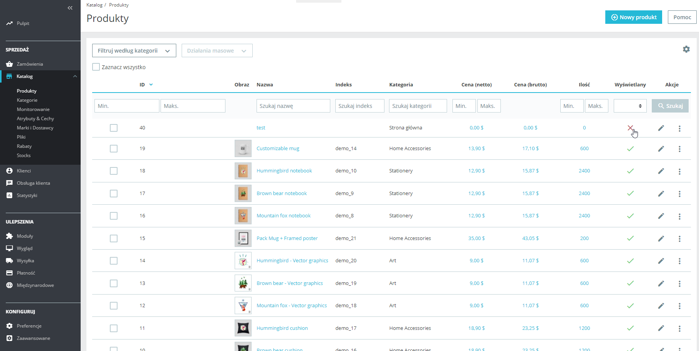Open table settings gear icon
The image size is (699, 351).
[x=686, y=49]
